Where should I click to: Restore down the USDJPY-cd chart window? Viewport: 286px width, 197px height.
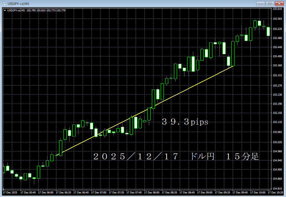point(270,4)
